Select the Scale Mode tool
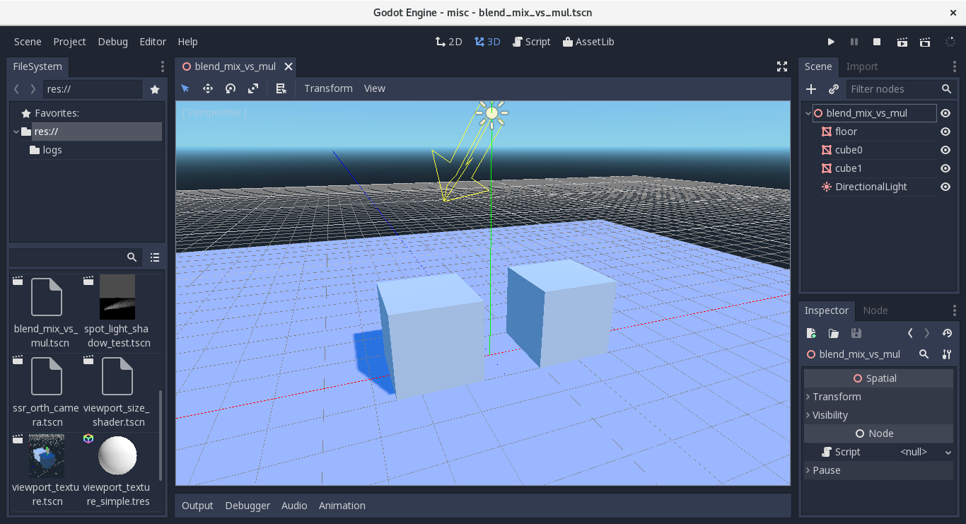 coord(253,88)
